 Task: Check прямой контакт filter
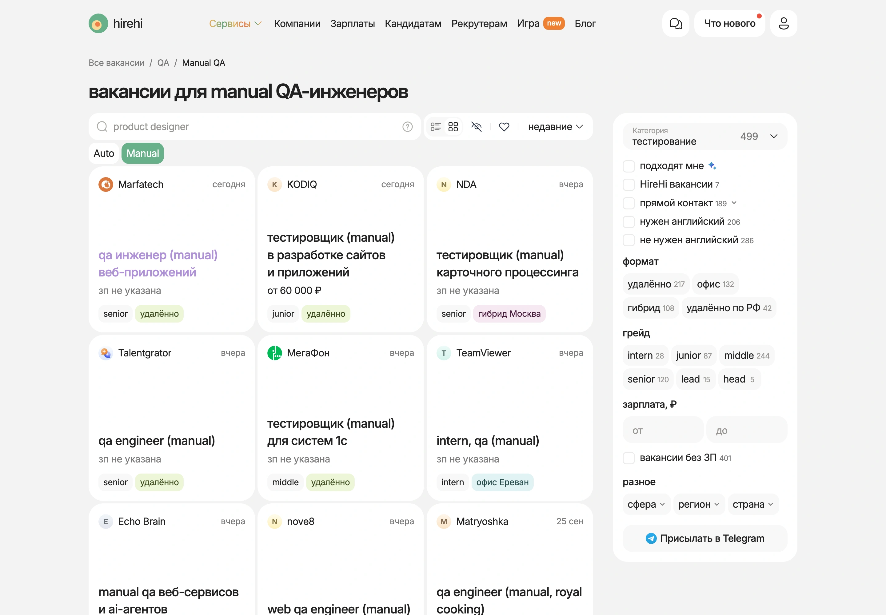click(629, 203)
